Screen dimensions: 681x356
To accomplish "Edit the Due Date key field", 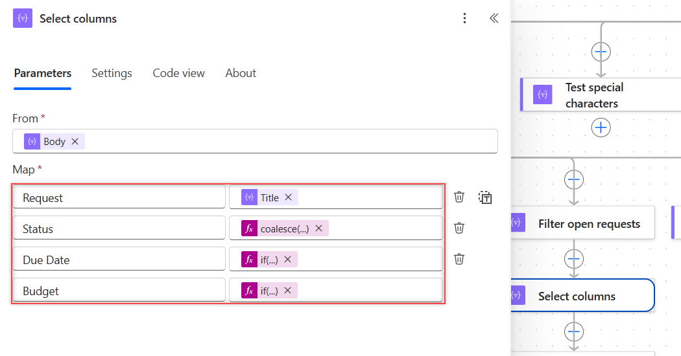I will [x=119, y=260].
